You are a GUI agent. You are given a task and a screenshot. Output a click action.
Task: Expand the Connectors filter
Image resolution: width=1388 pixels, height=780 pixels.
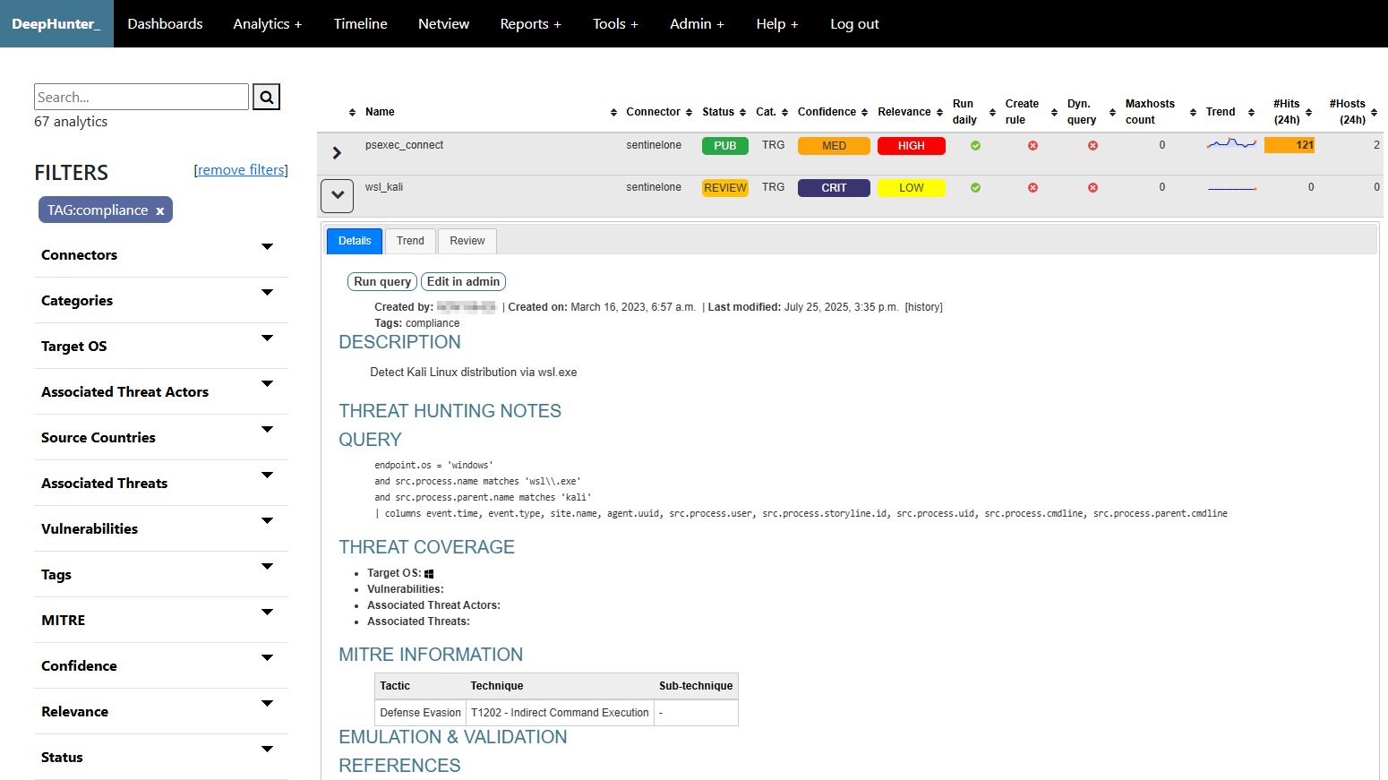click(161, 254)
